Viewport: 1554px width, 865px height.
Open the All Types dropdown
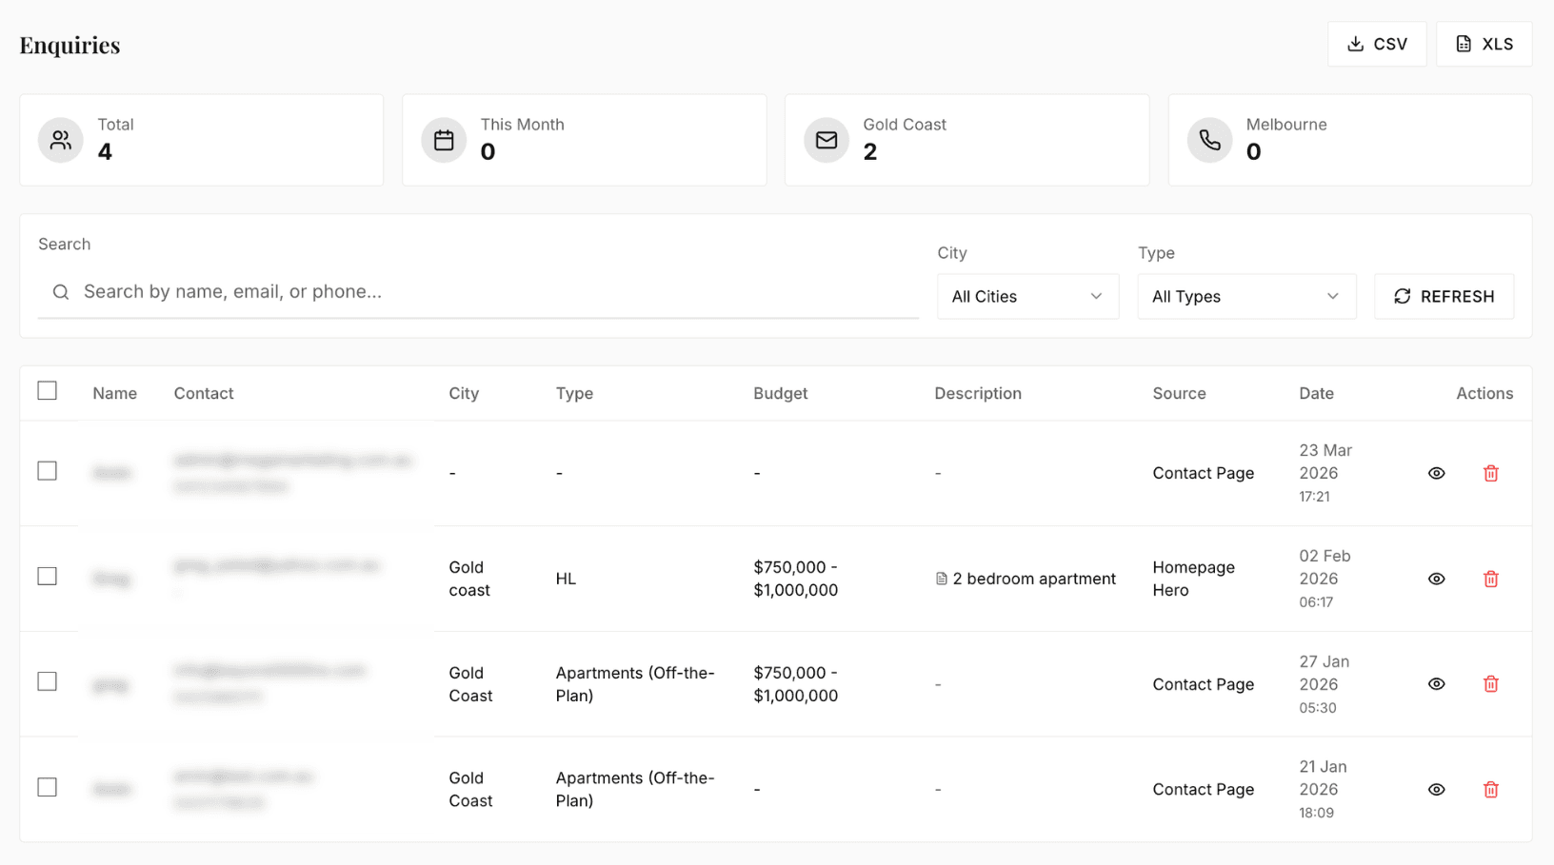[1246, 296]
